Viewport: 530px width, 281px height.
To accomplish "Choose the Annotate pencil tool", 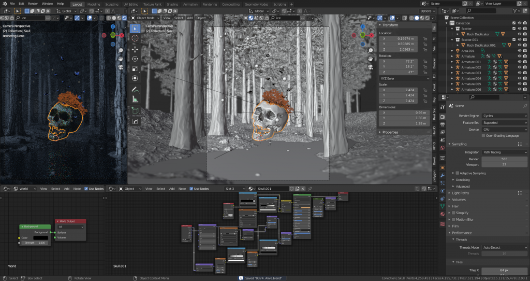I will (135, 90).
